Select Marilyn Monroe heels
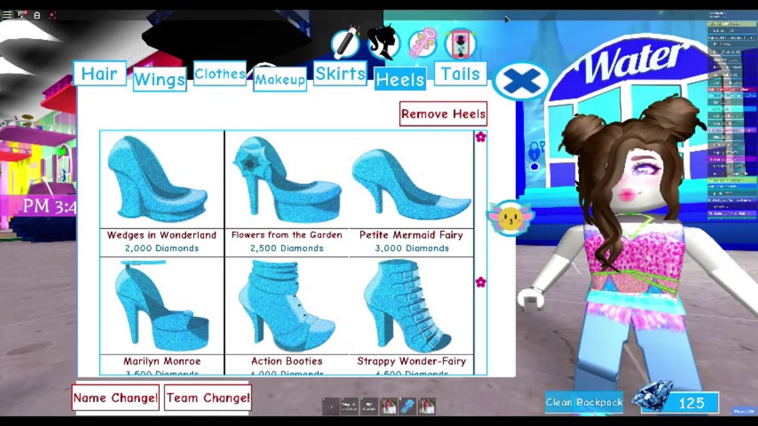The width and height of the screenshot is (758, 426). point(162,316)
